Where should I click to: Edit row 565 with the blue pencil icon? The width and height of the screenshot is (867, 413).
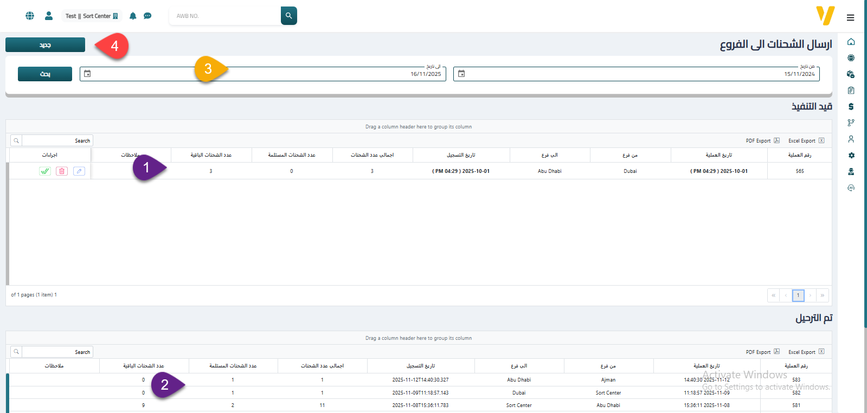click(x=79, y=171)
